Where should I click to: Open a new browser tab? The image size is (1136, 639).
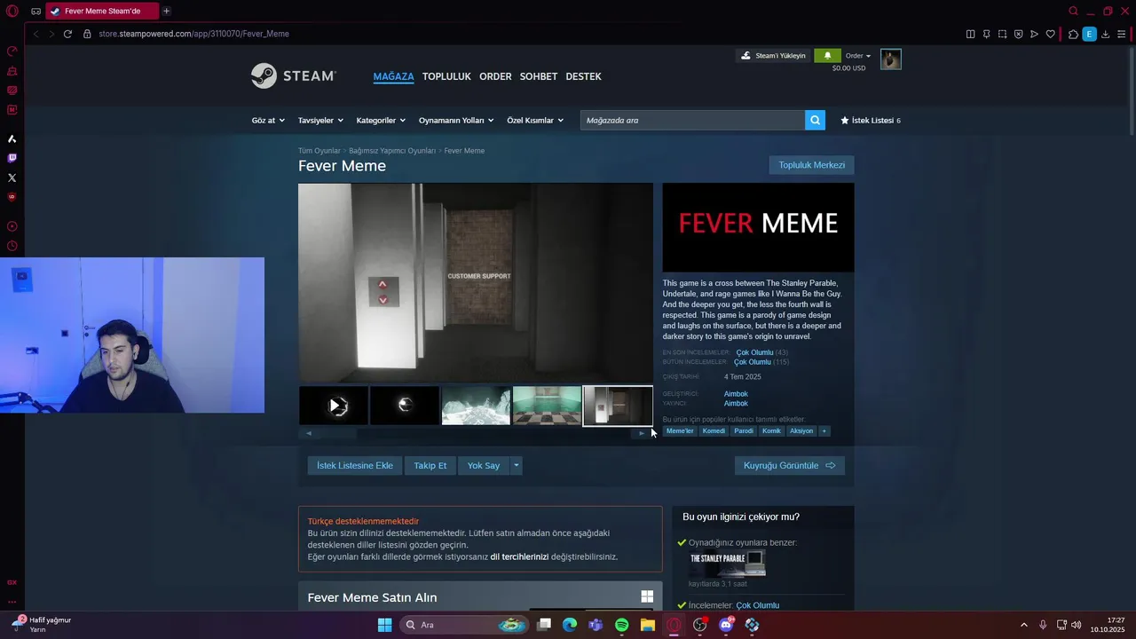[x=166, y=11]
